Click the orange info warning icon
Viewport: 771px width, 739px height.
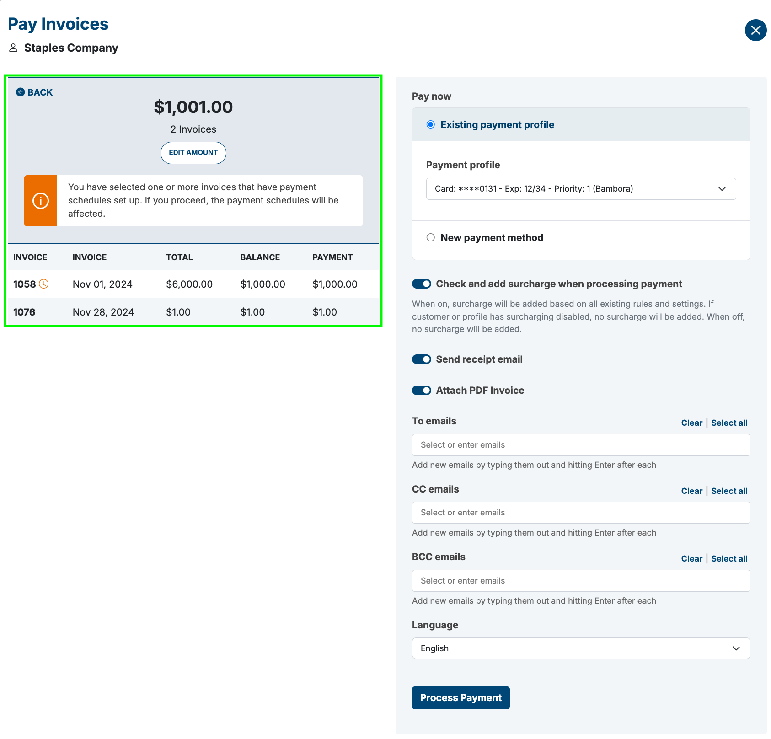(x=41, y=201)
